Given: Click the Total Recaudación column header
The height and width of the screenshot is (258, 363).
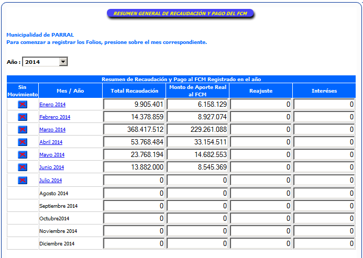Looking at the screenshot, I should (x=134, y=91).
